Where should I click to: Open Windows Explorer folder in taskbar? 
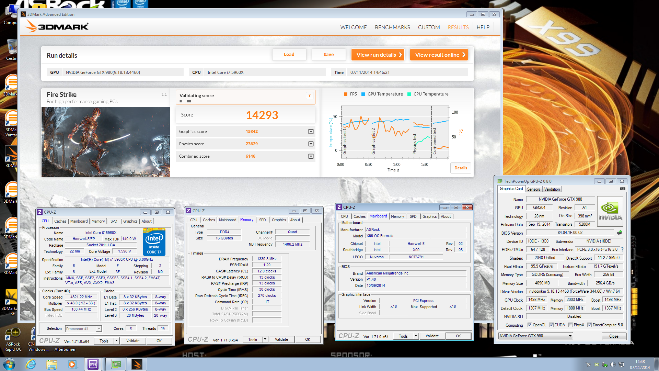coord(51,364)
